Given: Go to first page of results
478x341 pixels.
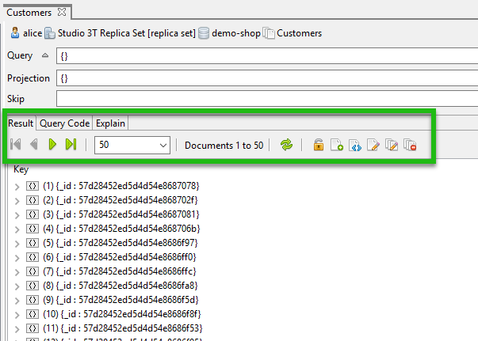Looking at the screenshot, I should 16,144.
